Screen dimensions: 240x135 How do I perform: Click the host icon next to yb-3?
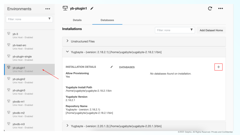click(8, 34)
